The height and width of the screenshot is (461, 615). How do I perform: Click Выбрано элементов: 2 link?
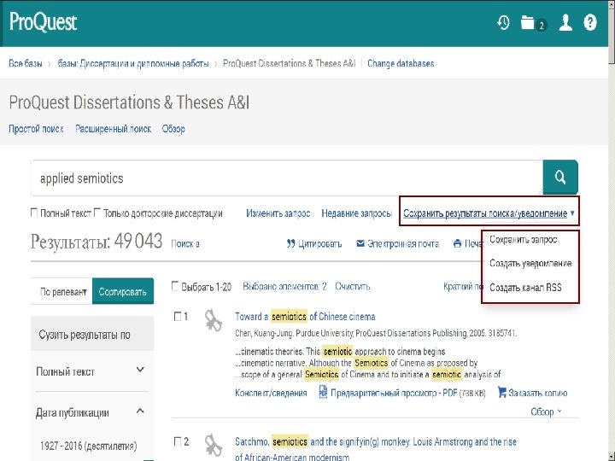point(284,286)
